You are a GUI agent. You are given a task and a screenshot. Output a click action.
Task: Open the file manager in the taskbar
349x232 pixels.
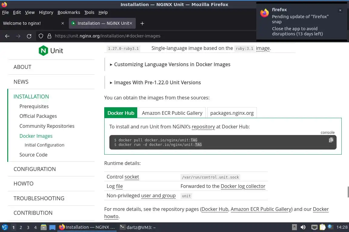tap(44, 227)
